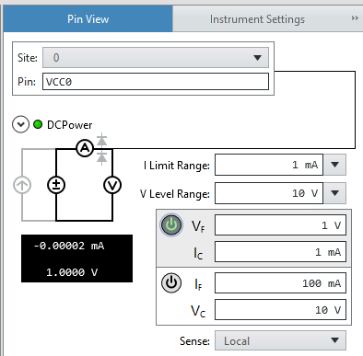Toggle the current force power button
Image resolution: width=363 pixels, height=356 pixels.
171,282
